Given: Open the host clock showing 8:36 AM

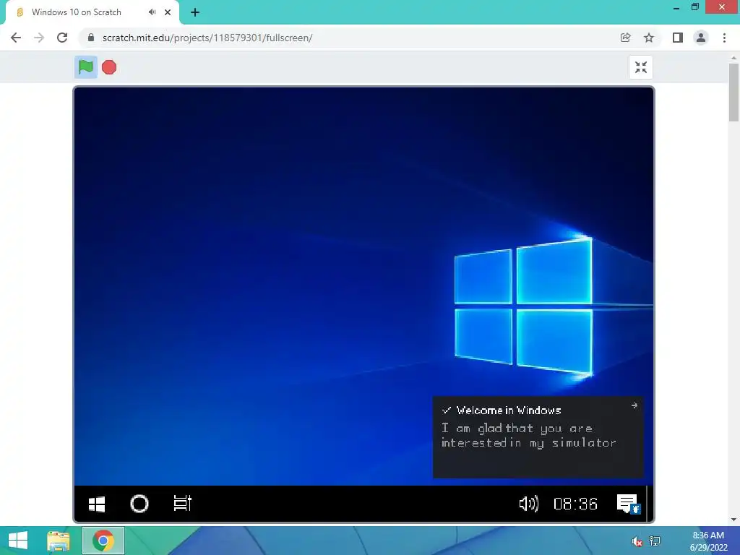Looking at the screenshot, I should [x=708, y=541].
